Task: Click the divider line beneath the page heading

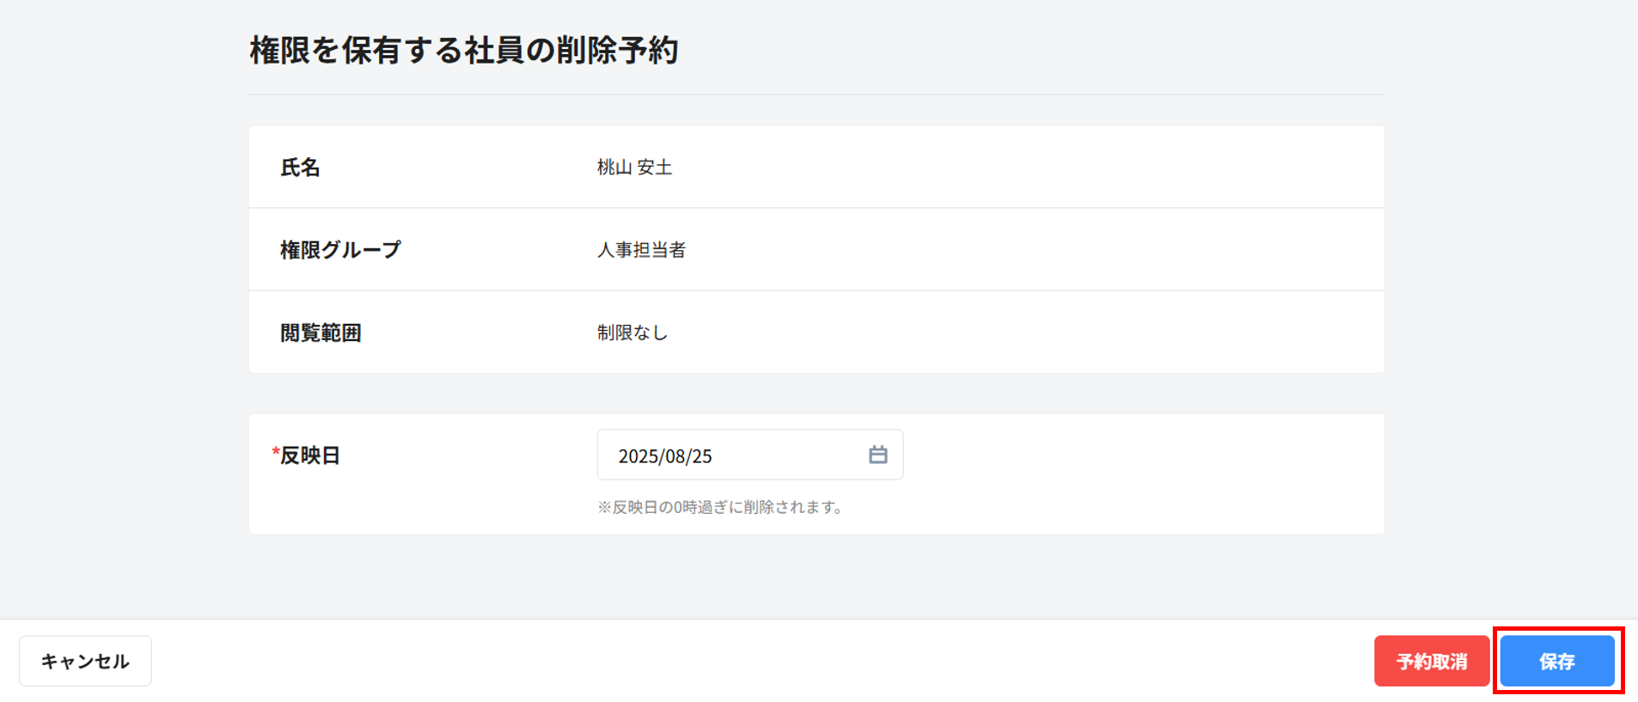Action: click(816, 95)
